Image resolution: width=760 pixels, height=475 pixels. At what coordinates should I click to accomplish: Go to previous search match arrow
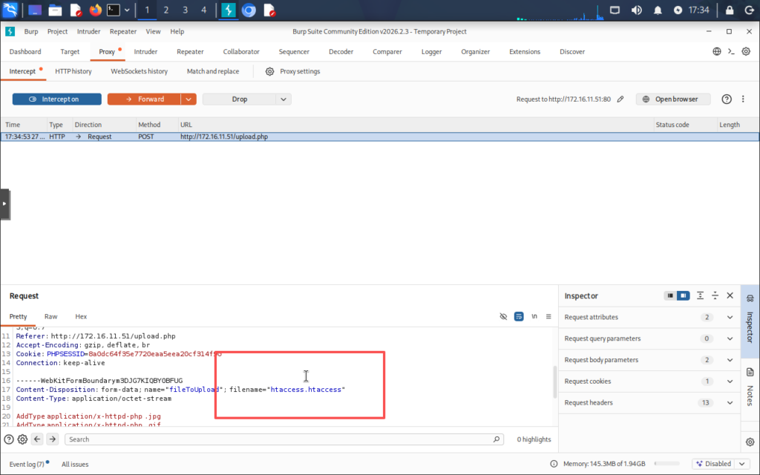click(37, 439)
